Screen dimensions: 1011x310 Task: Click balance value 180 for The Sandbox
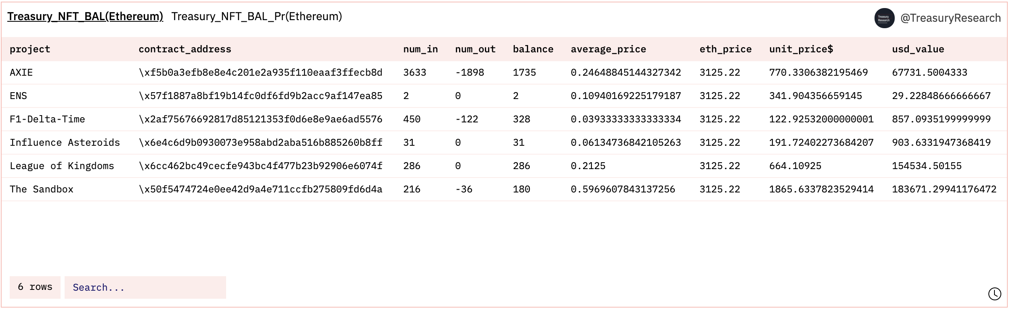[x=522, y=189]
